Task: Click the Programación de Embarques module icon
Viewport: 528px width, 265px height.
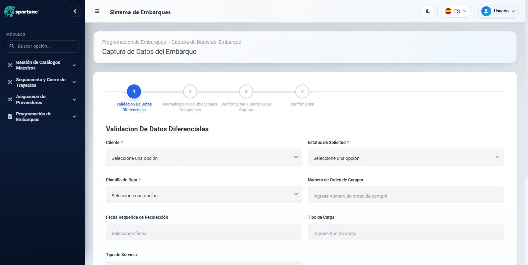Action: (x=10, y=116)
